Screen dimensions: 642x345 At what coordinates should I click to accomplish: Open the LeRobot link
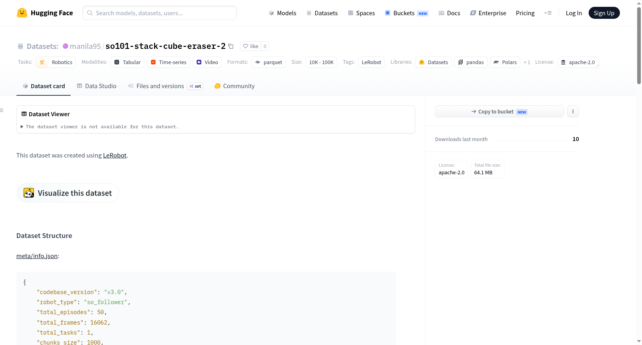pos(115,155)
